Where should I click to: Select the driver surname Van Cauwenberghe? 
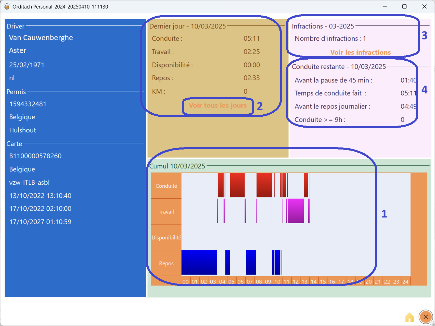(x=41, y=38)
